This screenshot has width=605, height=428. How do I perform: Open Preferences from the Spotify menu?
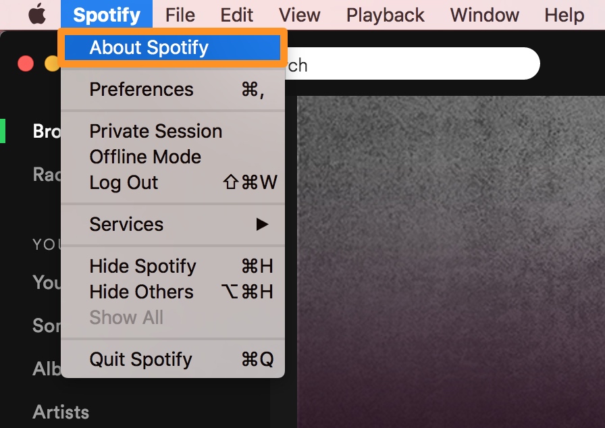[x=173, y=90]
